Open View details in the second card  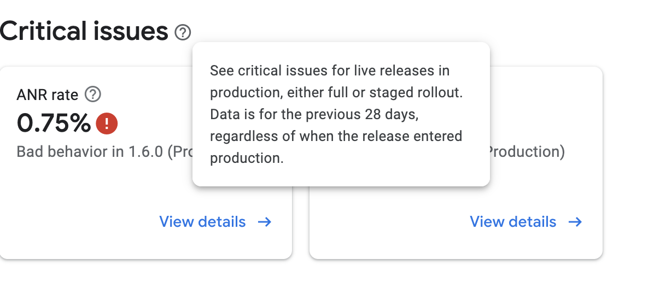click(513, 222)
